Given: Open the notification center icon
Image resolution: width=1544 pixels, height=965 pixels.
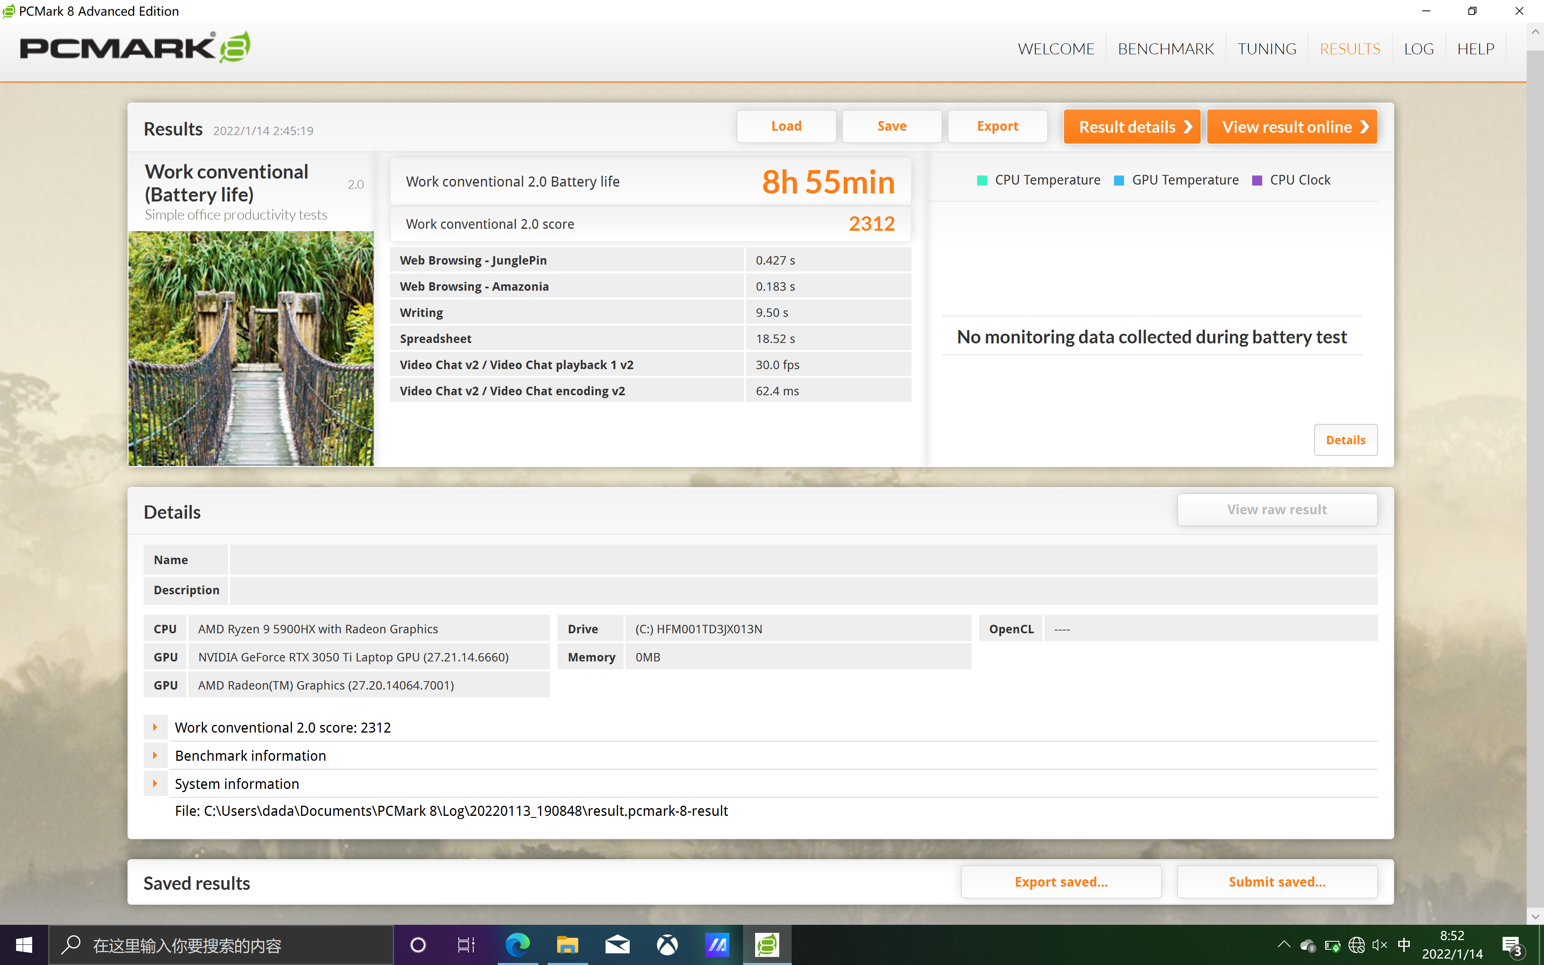Looking at the screenshot, I should tap(1512, 944).
